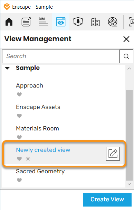Select the View Management eye icon
This screenshot has height=210, width=134.
[61, 22]
